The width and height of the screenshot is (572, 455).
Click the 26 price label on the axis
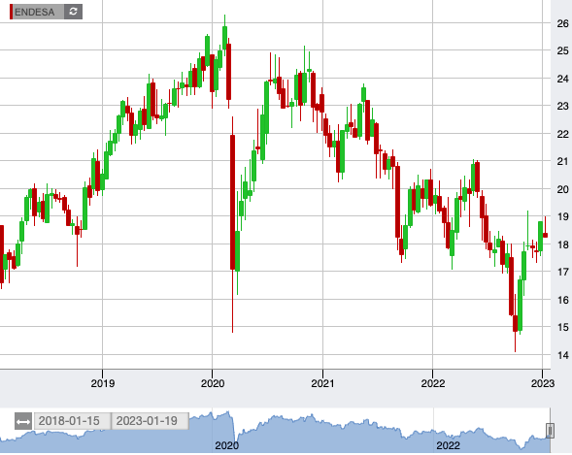[x=562, y=23]
